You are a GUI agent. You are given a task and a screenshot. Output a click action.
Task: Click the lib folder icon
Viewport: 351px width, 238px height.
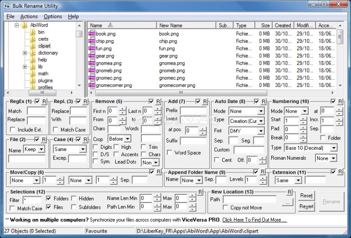[33, 66]
